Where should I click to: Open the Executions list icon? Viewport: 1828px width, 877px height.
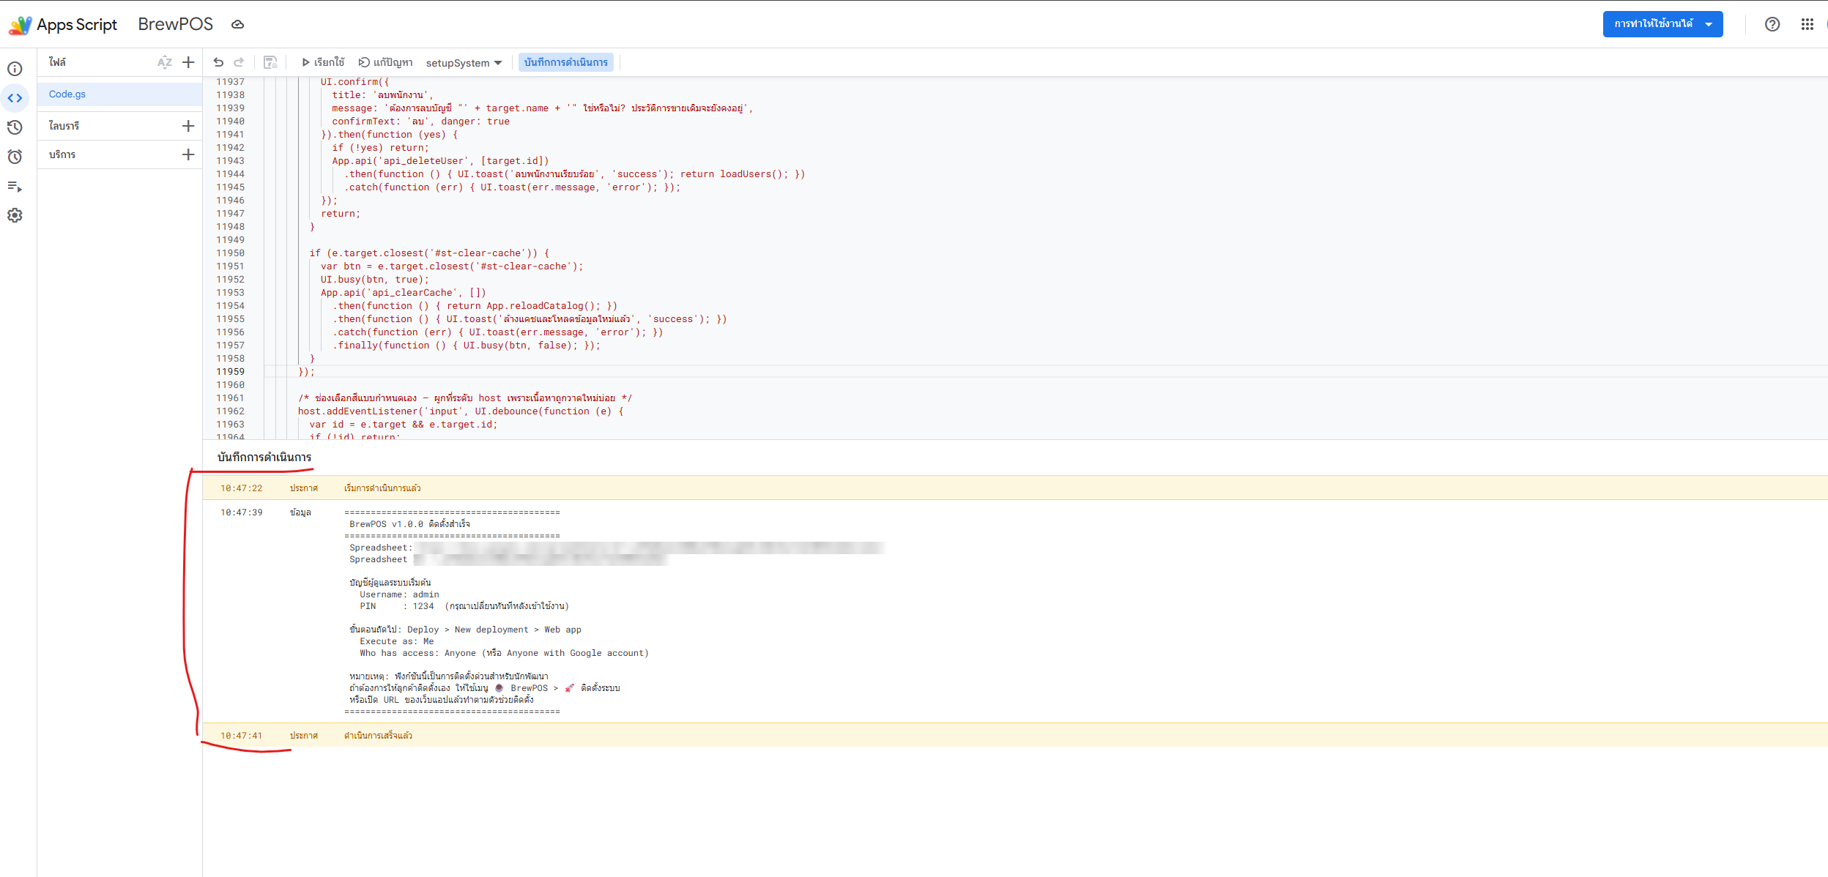point(15,187)
